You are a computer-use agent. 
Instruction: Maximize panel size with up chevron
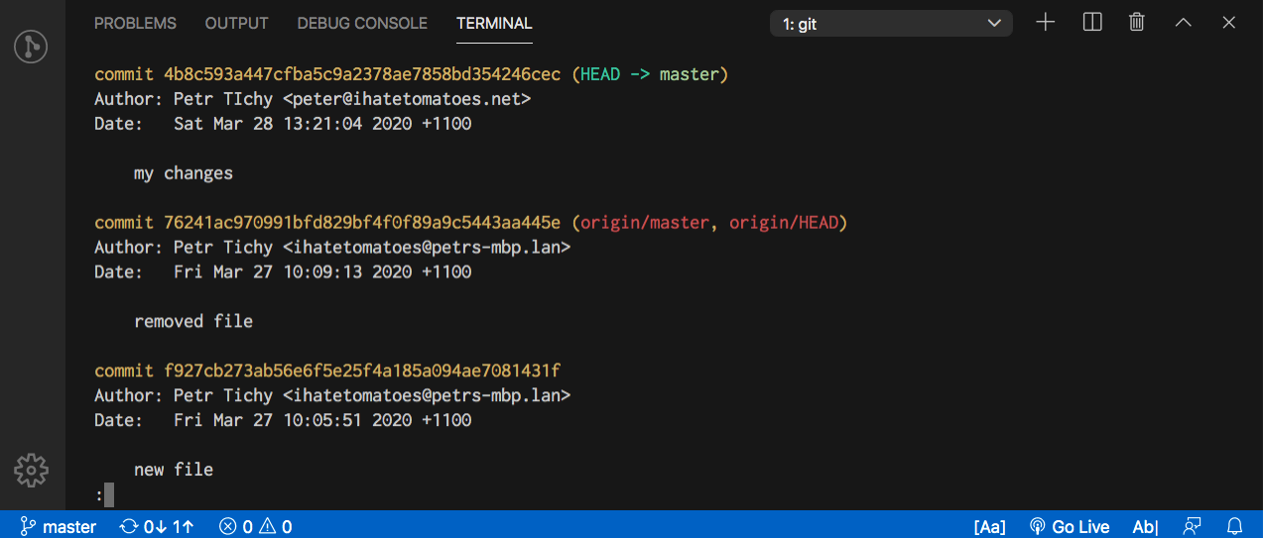1184,23
